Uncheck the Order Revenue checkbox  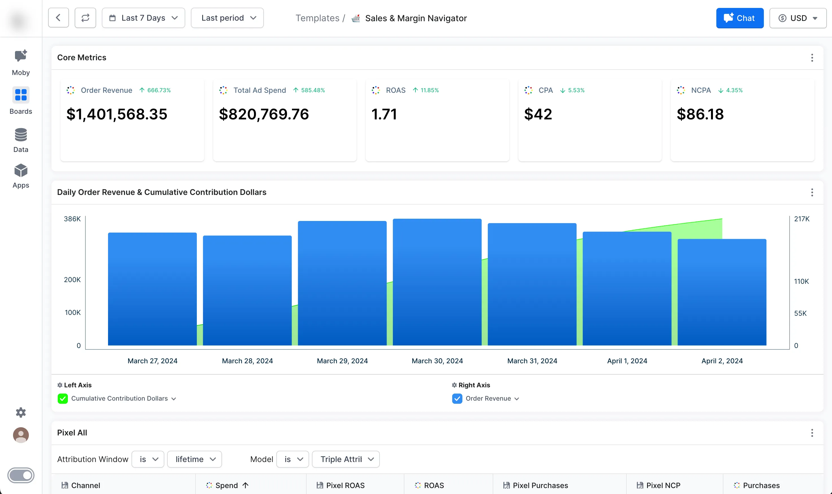457,398
